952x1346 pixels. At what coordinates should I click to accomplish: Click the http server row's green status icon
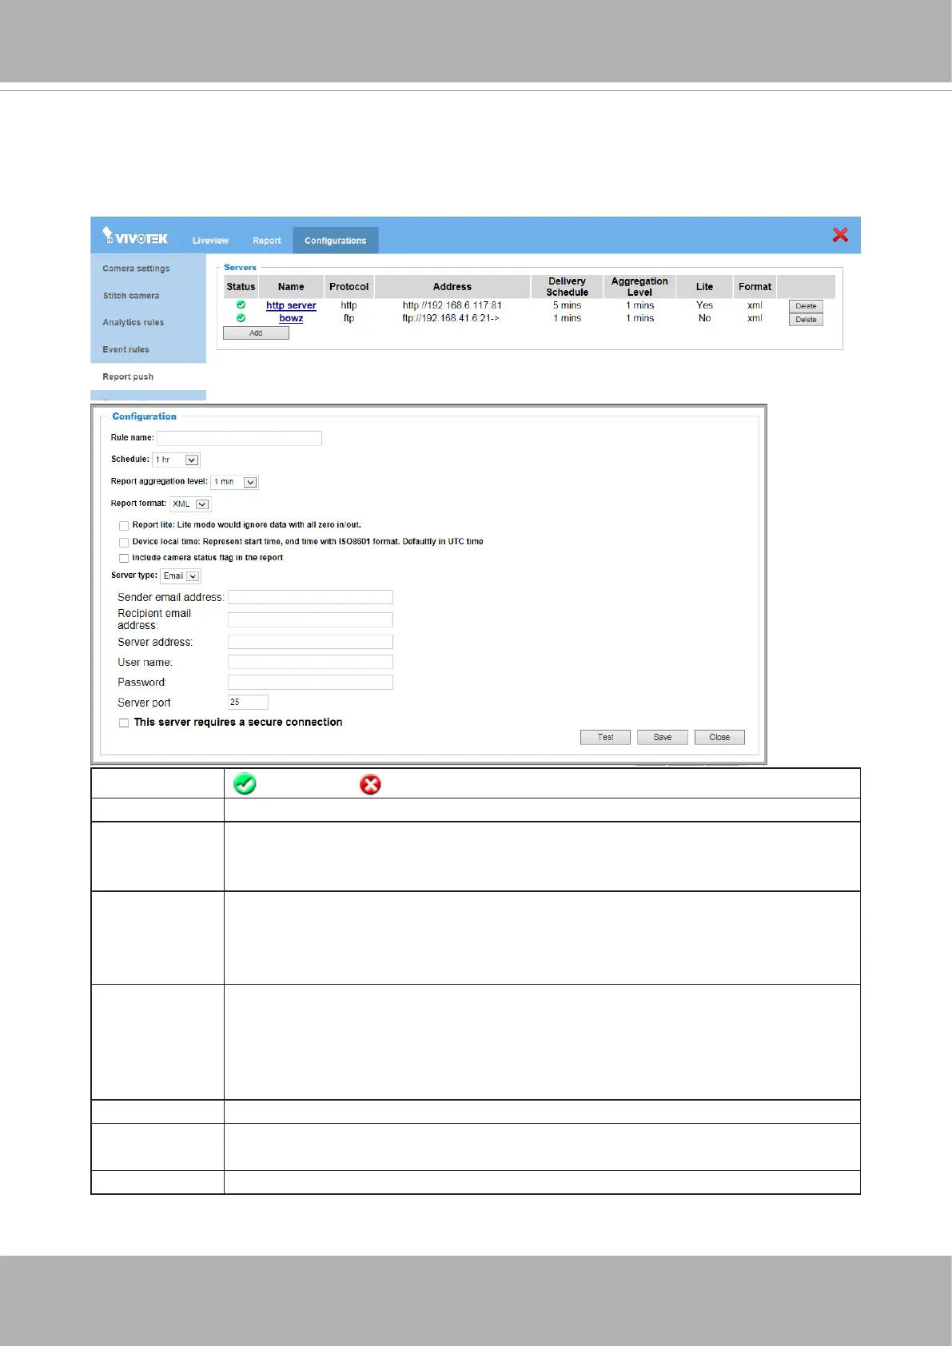(x=241, y=305)
